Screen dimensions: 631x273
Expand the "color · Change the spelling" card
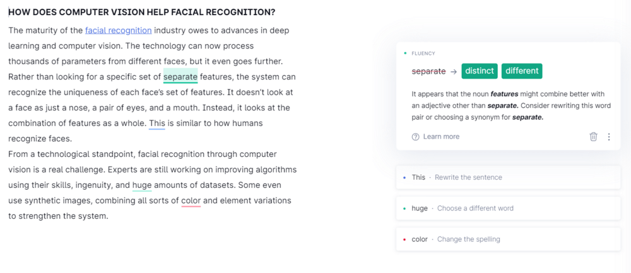(x=508, y=239)
